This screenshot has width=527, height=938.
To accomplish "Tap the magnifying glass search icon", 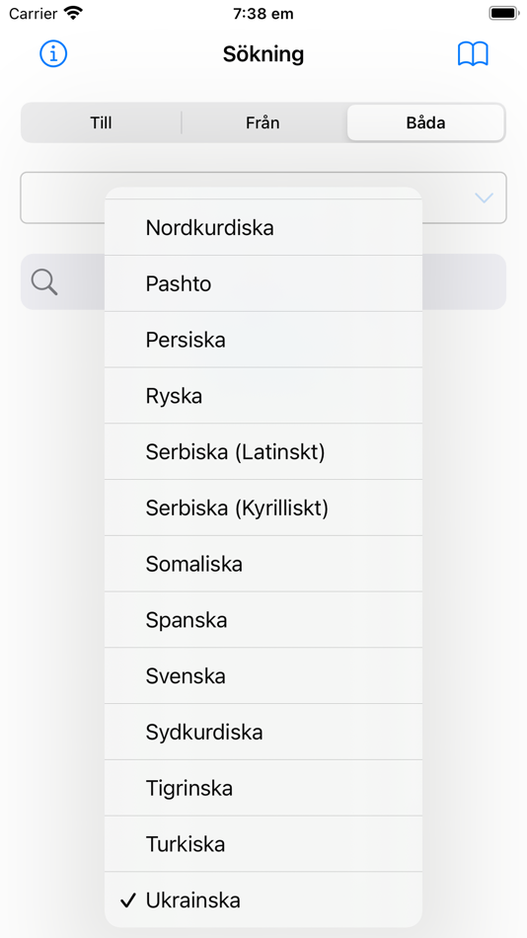I will click(44, 281).
